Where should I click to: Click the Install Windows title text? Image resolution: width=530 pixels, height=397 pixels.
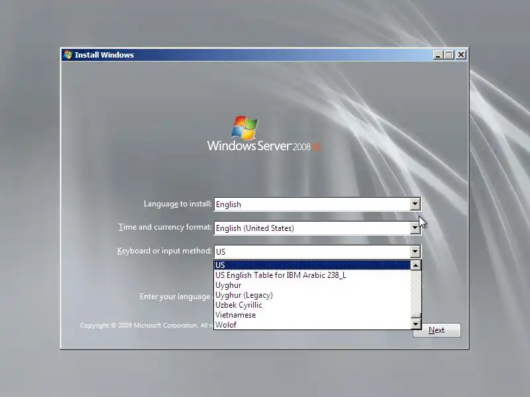pyautogui.click(x=104, y=55)
